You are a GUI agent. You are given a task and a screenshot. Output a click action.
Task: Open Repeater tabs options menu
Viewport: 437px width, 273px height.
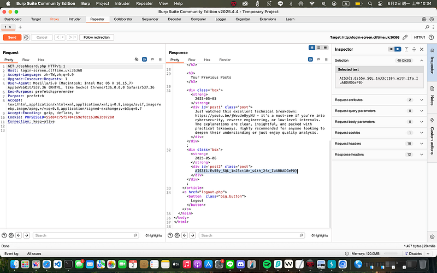(x=433, y=27)
